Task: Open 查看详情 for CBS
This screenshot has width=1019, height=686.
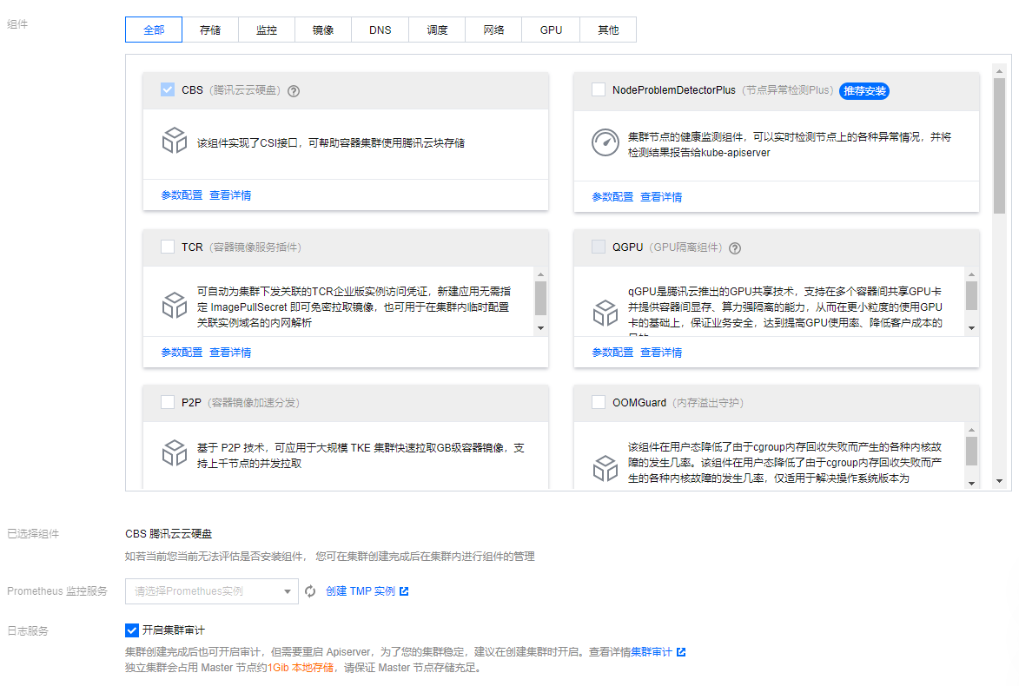Action: click(x=230, y=195)
